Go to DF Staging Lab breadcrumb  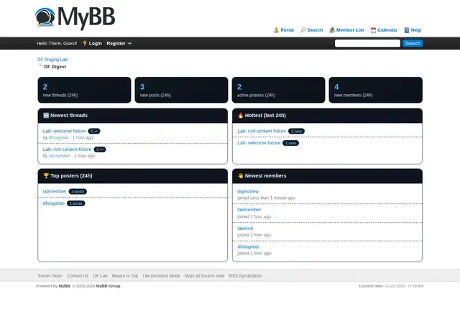click(52, 60)
